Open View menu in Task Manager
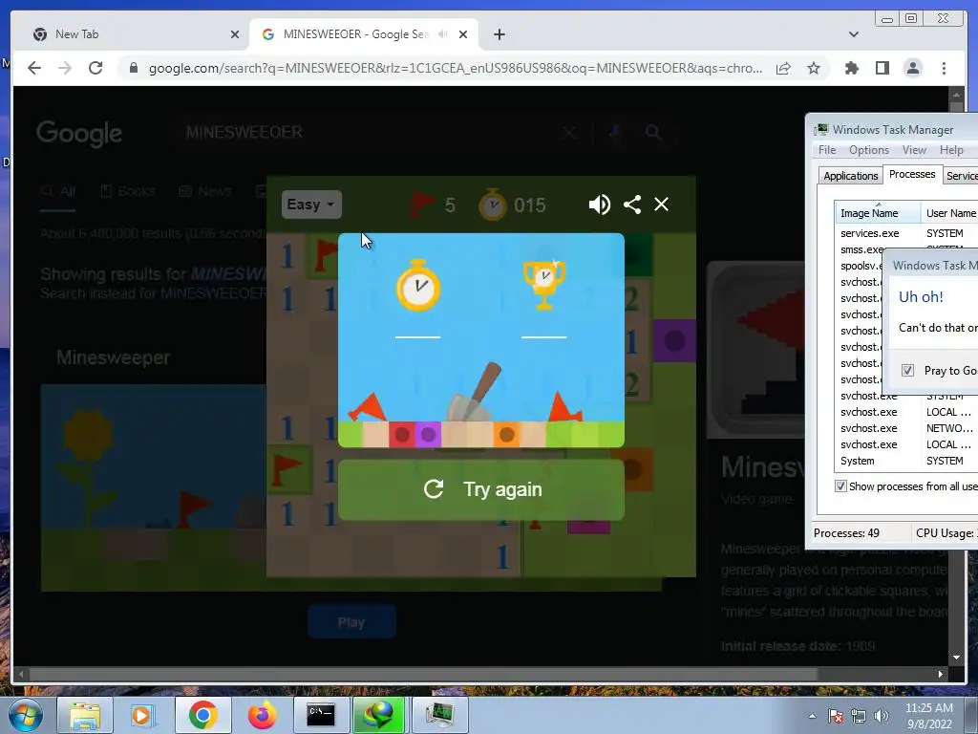 [x=914, y=150]
